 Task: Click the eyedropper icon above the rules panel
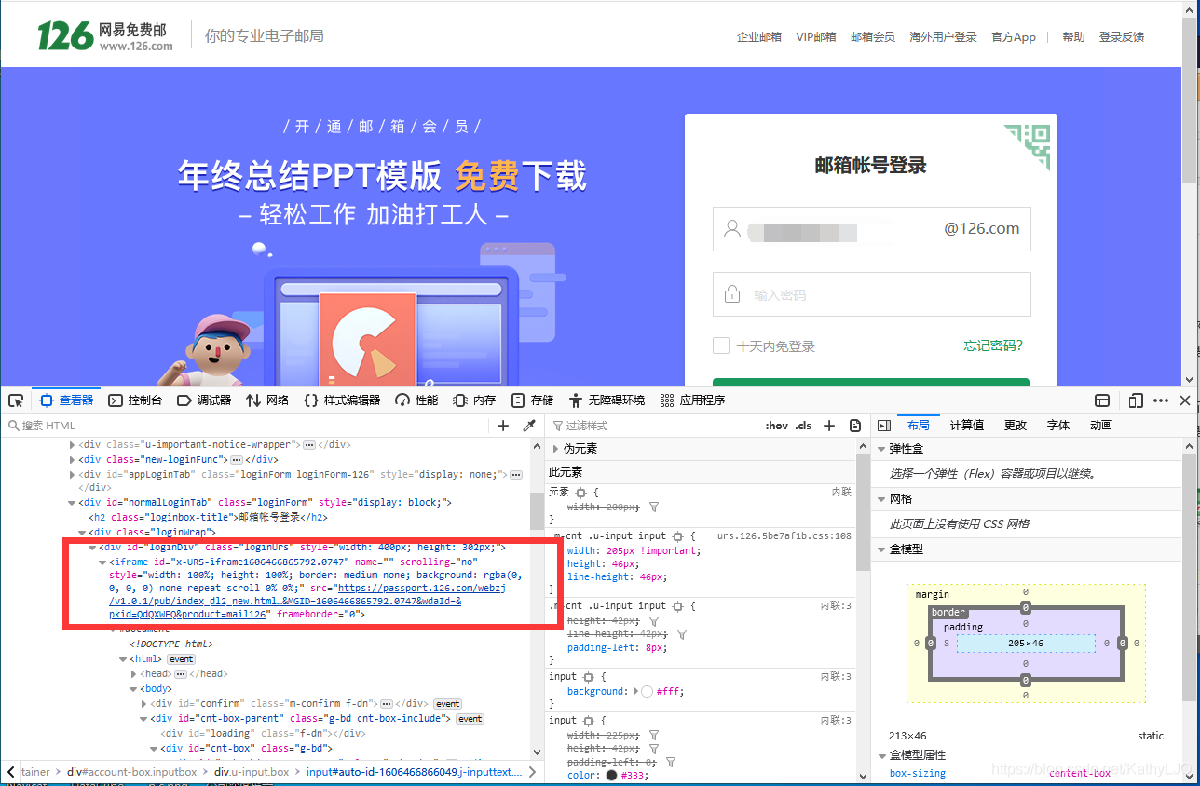point(526,425)
